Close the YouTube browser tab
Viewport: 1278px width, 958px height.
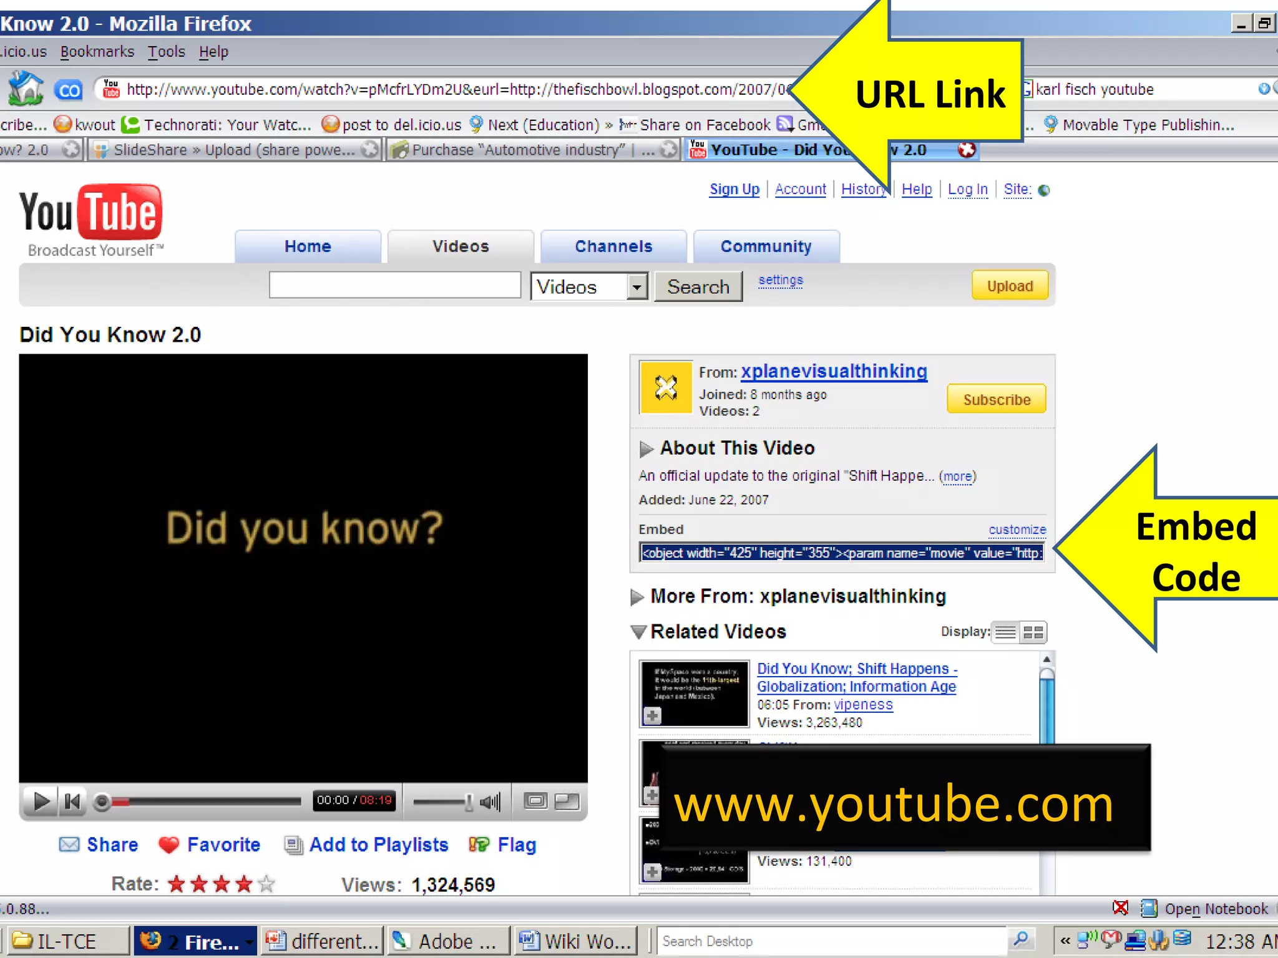[x=966, y=150]
